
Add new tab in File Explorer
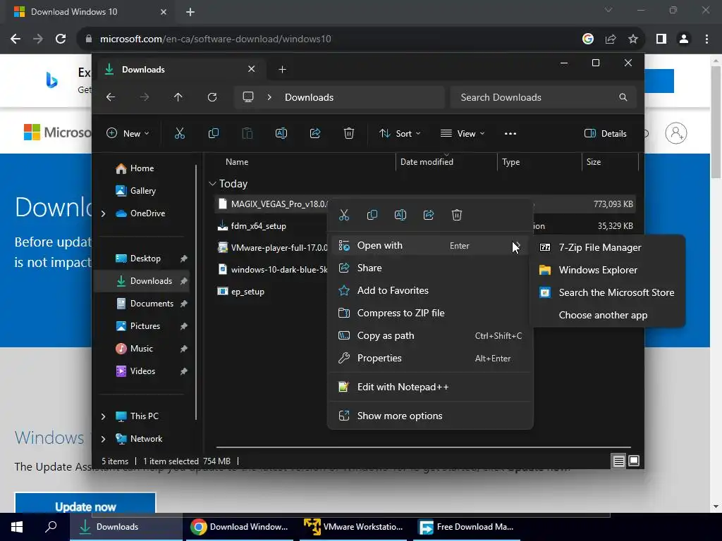[282, 70]
